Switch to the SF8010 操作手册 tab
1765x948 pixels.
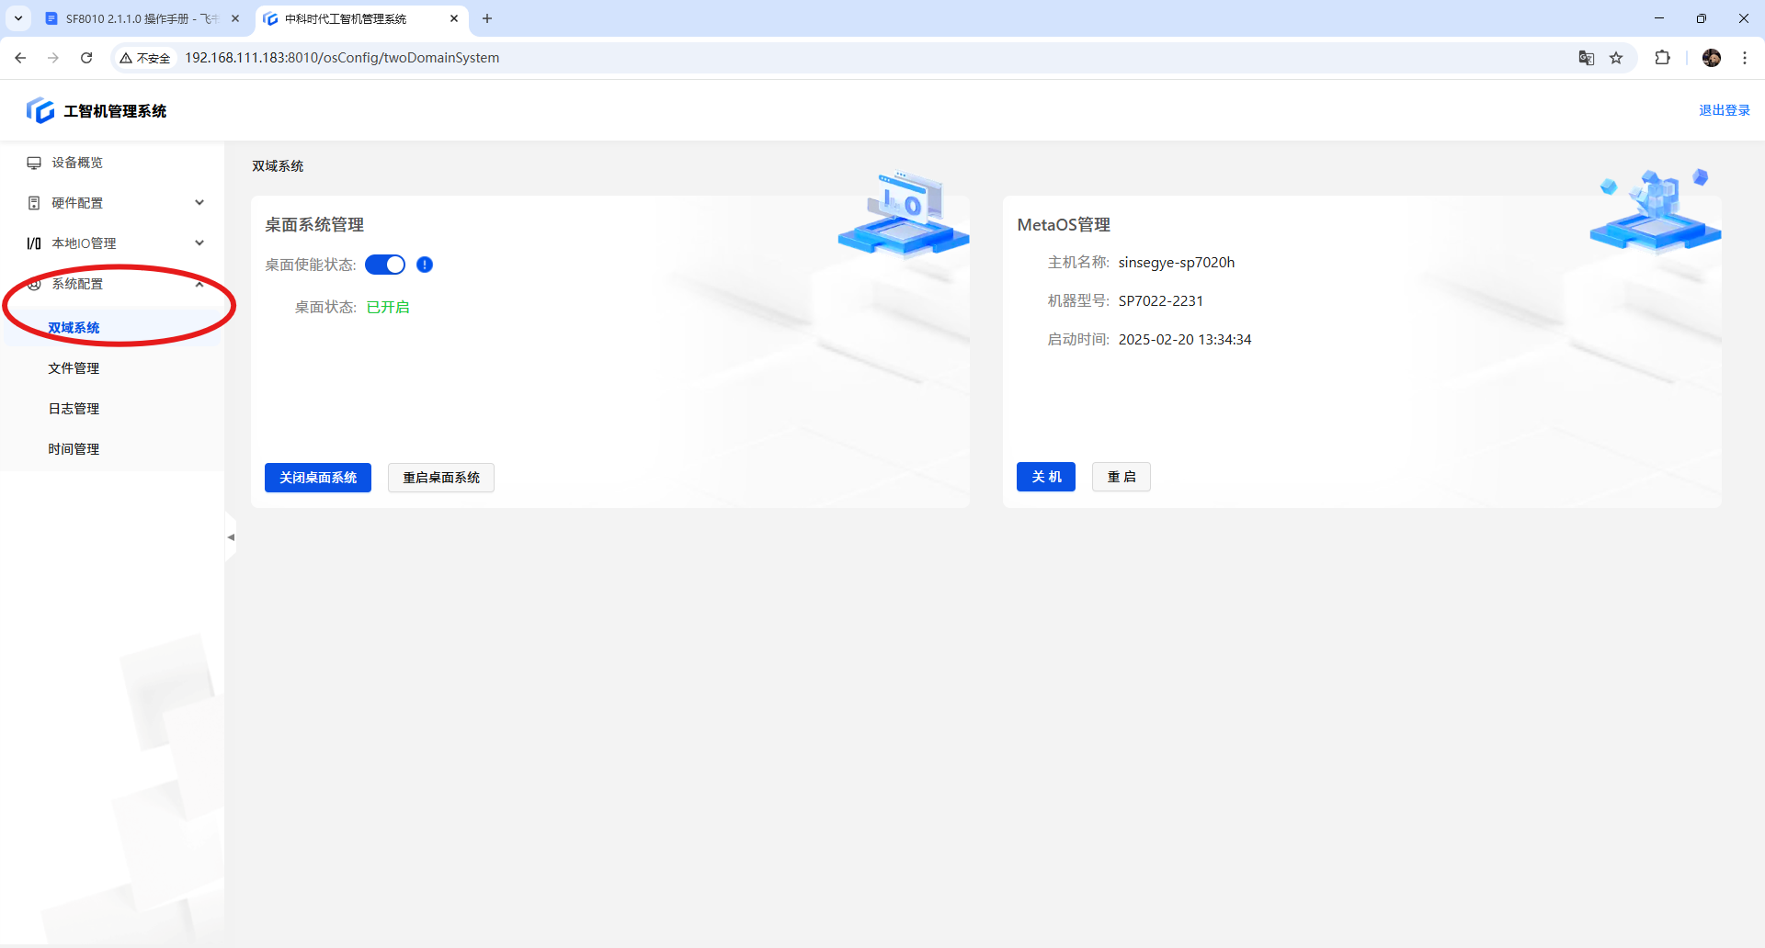142,18
